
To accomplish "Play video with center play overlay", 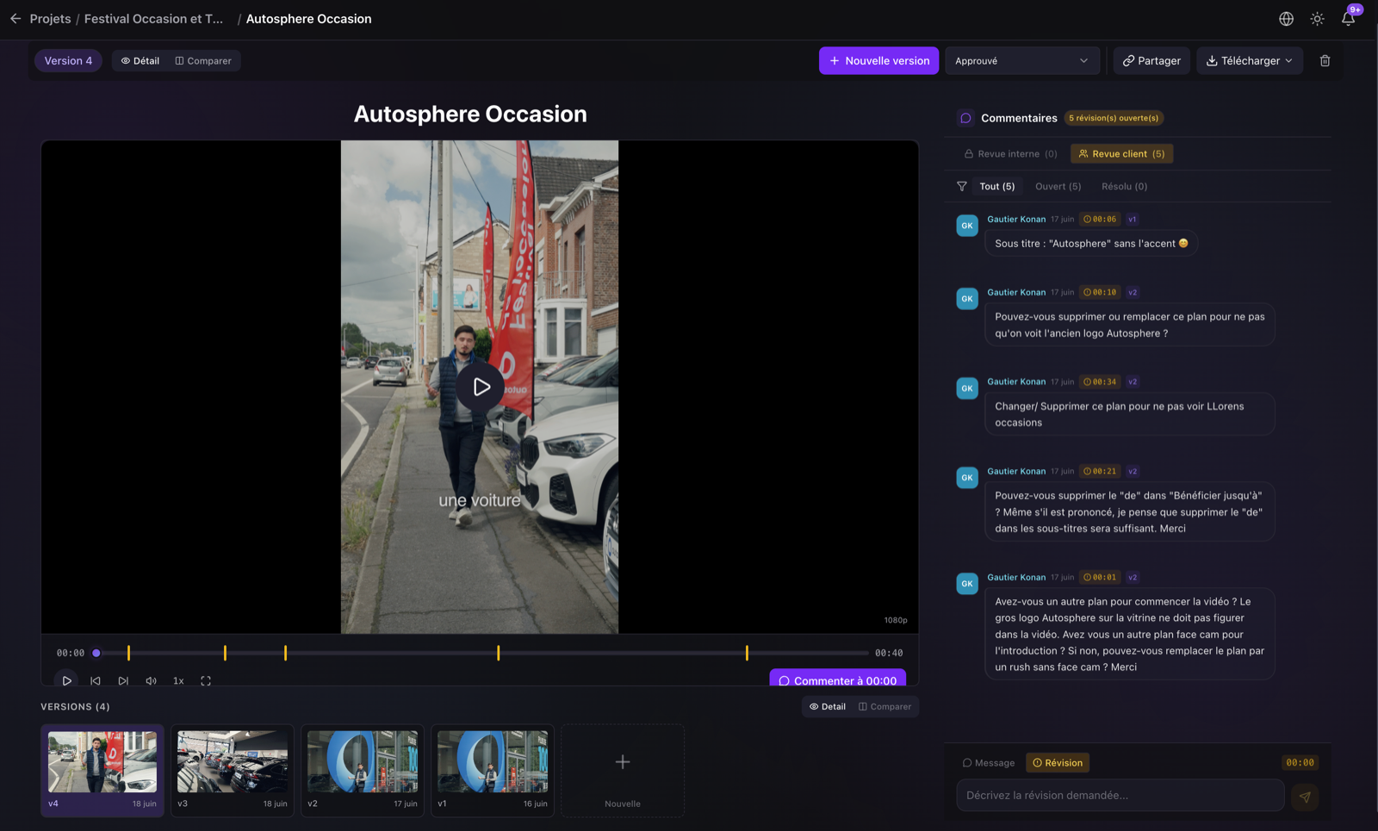I will tap(481, 387).
